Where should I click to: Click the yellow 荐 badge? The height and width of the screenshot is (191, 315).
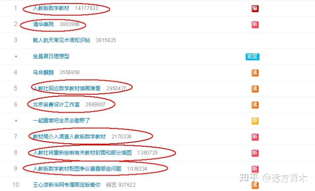click(255, 121)
